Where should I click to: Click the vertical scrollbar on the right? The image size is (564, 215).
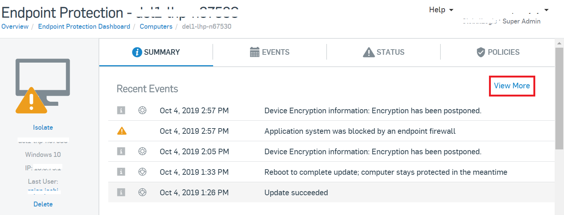pyautogui.click(x=559, y=97)
